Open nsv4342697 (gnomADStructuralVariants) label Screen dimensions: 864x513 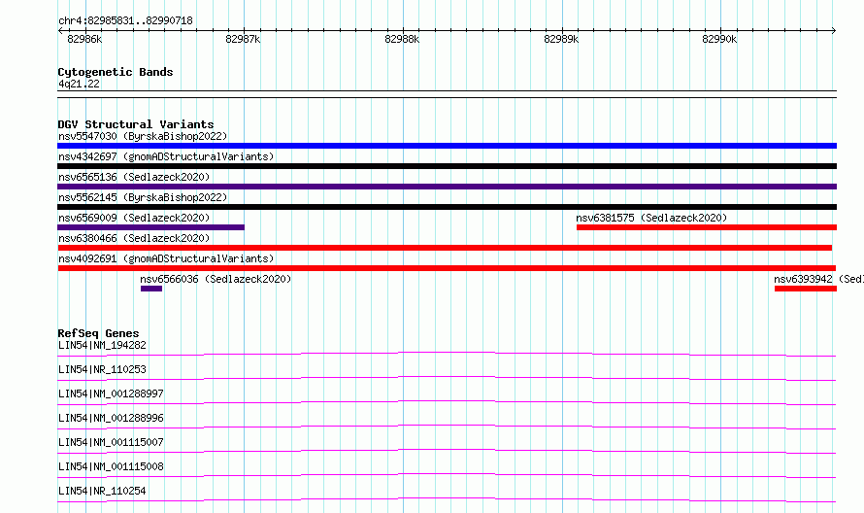tap(166, 156)
